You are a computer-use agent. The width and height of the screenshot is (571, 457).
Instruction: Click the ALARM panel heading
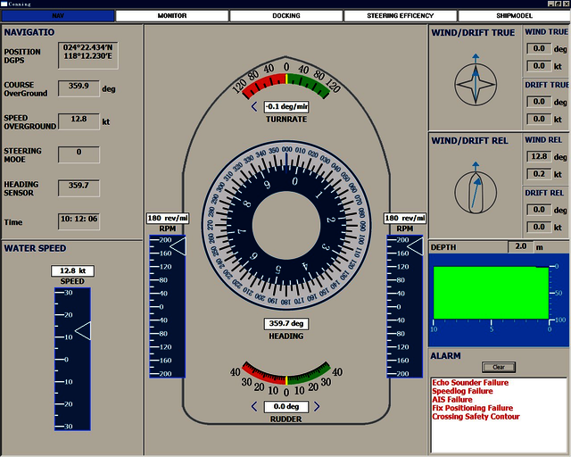point(445,355)
